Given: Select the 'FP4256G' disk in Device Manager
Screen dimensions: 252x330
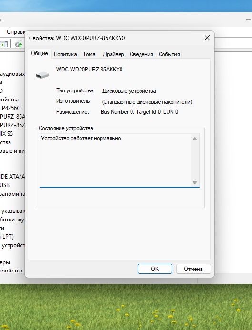Looking at the screenshot, I should coord(10,108).
